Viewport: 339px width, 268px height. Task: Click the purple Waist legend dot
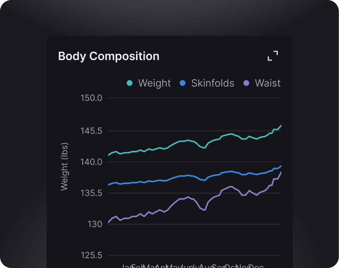[x=246, y=83]
